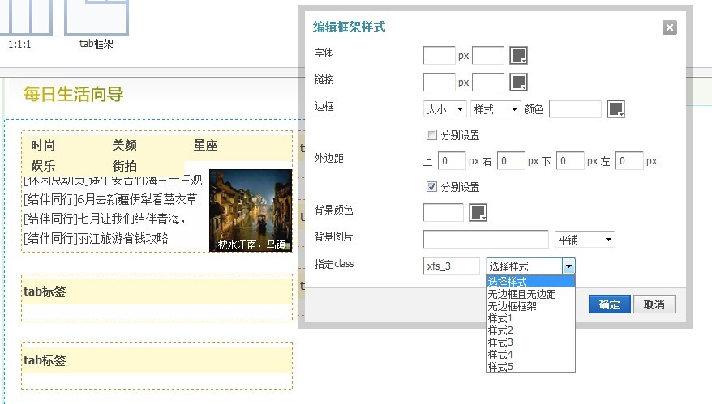Viewport: 712px width, 404px height.
Task: Focus the right margin 右 field
Action: 511,160
